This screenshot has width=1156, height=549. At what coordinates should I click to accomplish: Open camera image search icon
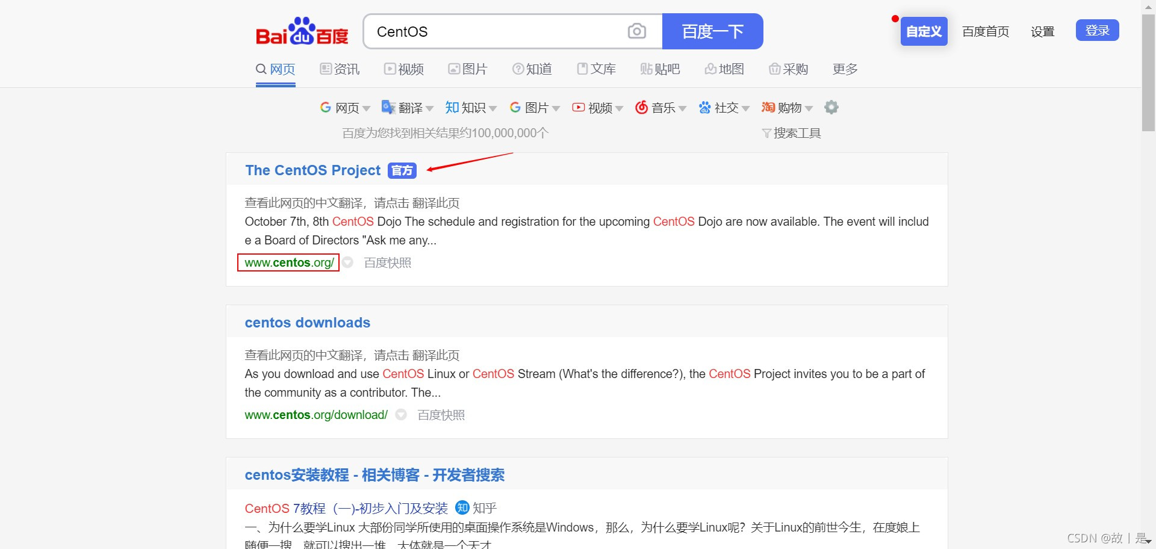(636, 31)
